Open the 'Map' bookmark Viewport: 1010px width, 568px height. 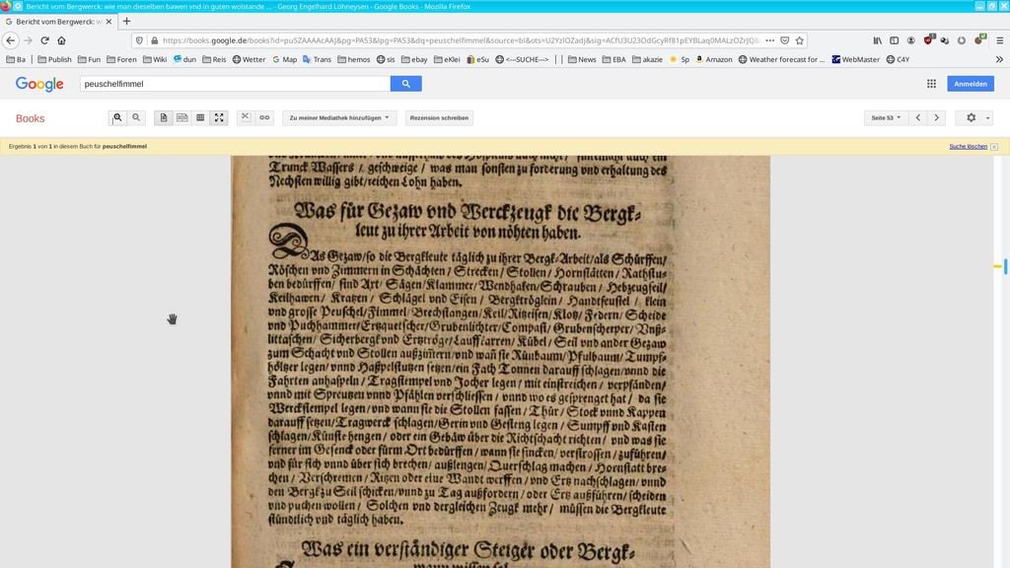click(x=285, y=59)
